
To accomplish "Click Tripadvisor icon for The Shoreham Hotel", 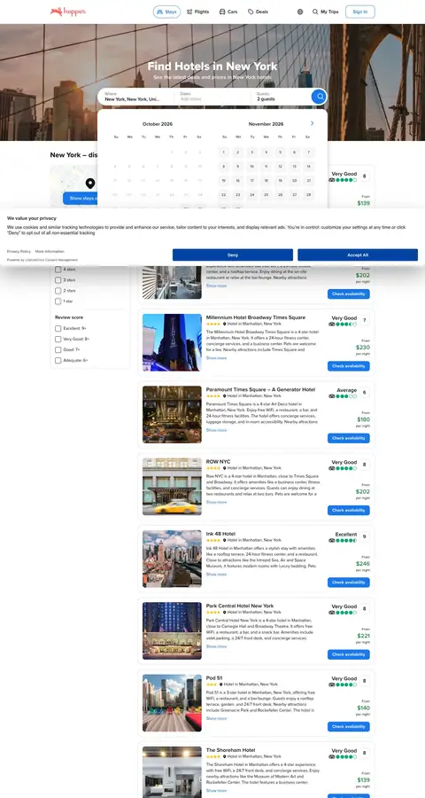I will [332, 757].
